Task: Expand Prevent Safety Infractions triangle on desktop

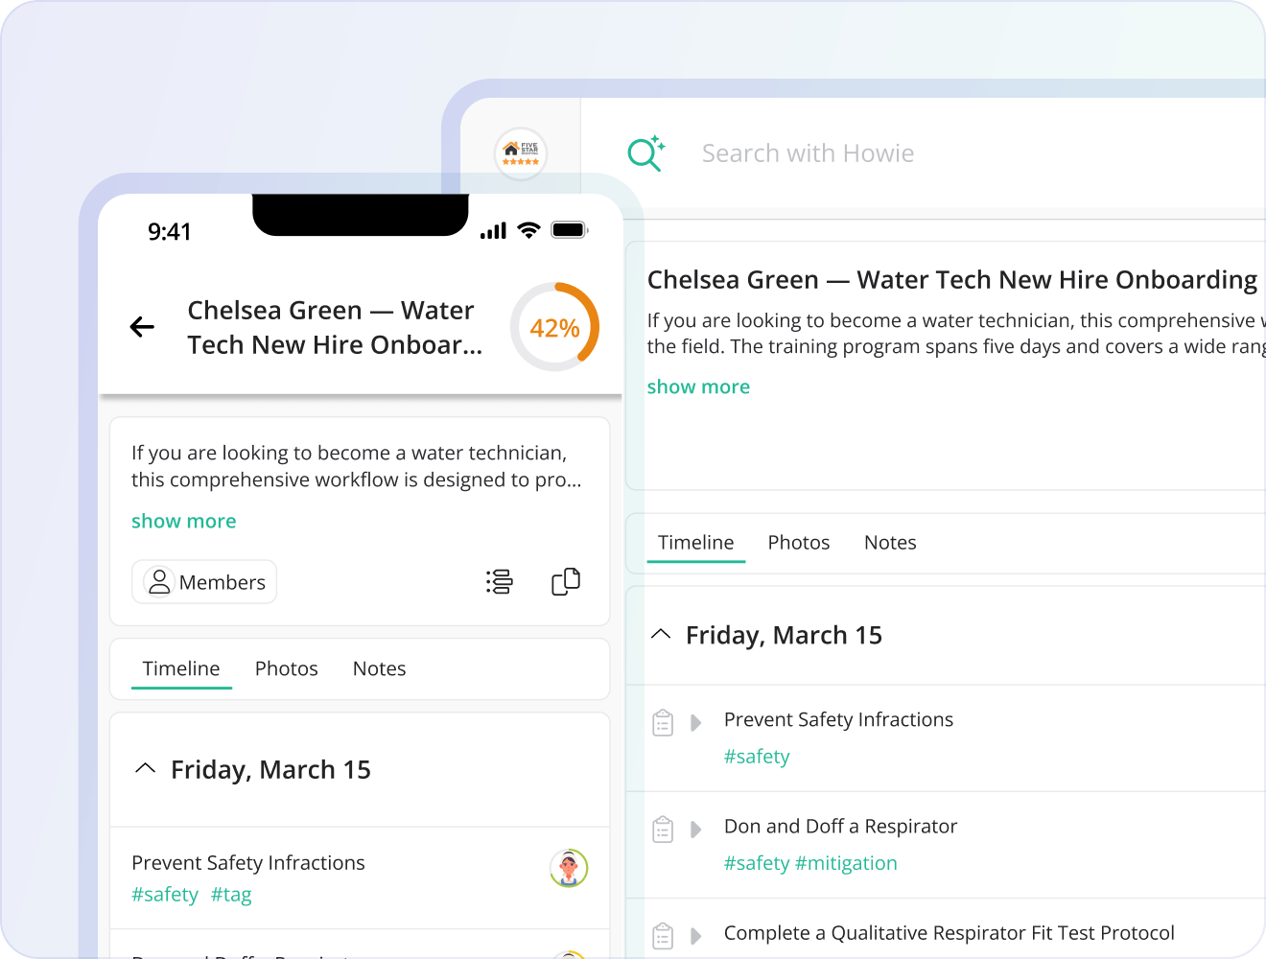Action: (696, 722)
